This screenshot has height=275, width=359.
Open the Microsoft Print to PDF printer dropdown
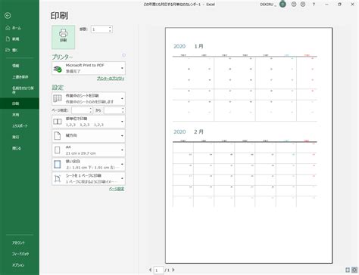click(x=89, y=68)
